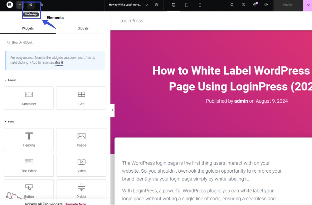The height and width of the screenshot is (205, 312).
Task: Click the paragraph starting 'The WordPress login page'
Action: 202,171
